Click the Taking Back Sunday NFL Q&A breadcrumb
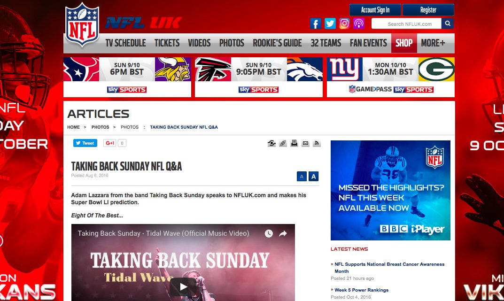504x301 pixels. (x=184, y=127)
